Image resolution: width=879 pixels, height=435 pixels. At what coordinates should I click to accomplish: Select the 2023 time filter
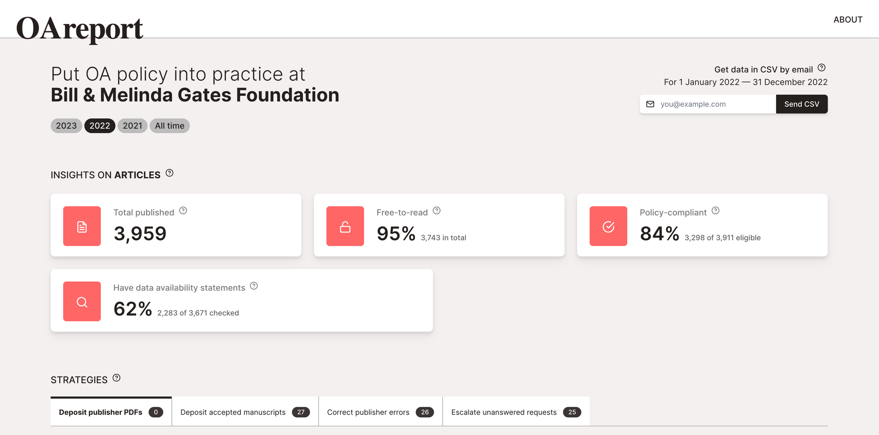(66, 126)
